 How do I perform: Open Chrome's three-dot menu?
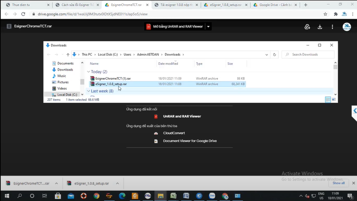coord(353,14)
